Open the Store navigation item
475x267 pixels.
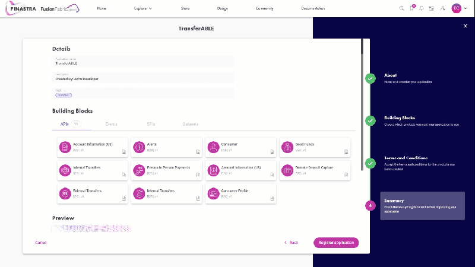[x=185, y=8]
